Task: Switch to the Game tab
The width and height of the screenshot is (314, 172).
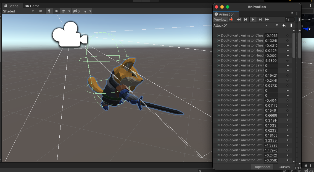Action: point(32,6)
